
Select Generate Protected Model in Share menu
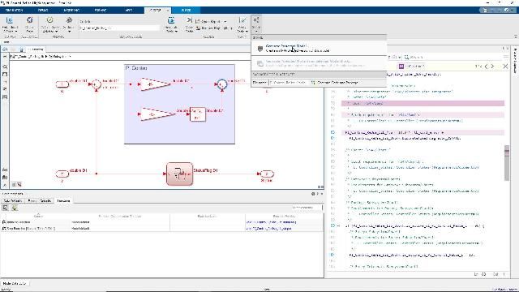point(319,49)
